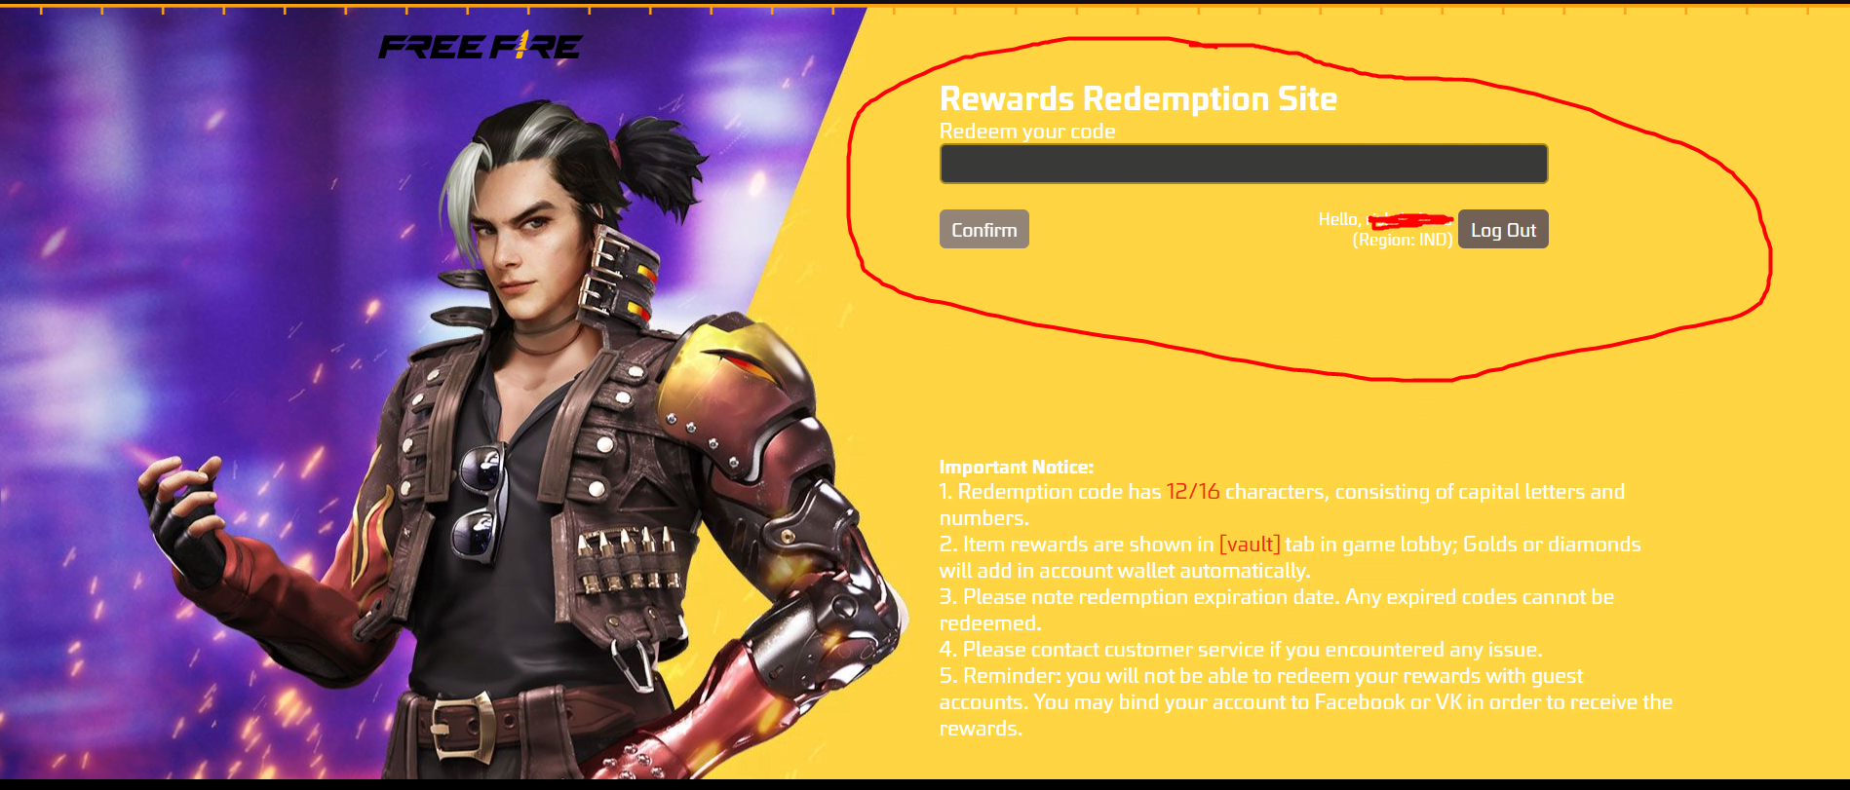This screenshot has height=790, width=1850.
Task: Focus the Redeem your code input field
Action: click(1244, 164)
